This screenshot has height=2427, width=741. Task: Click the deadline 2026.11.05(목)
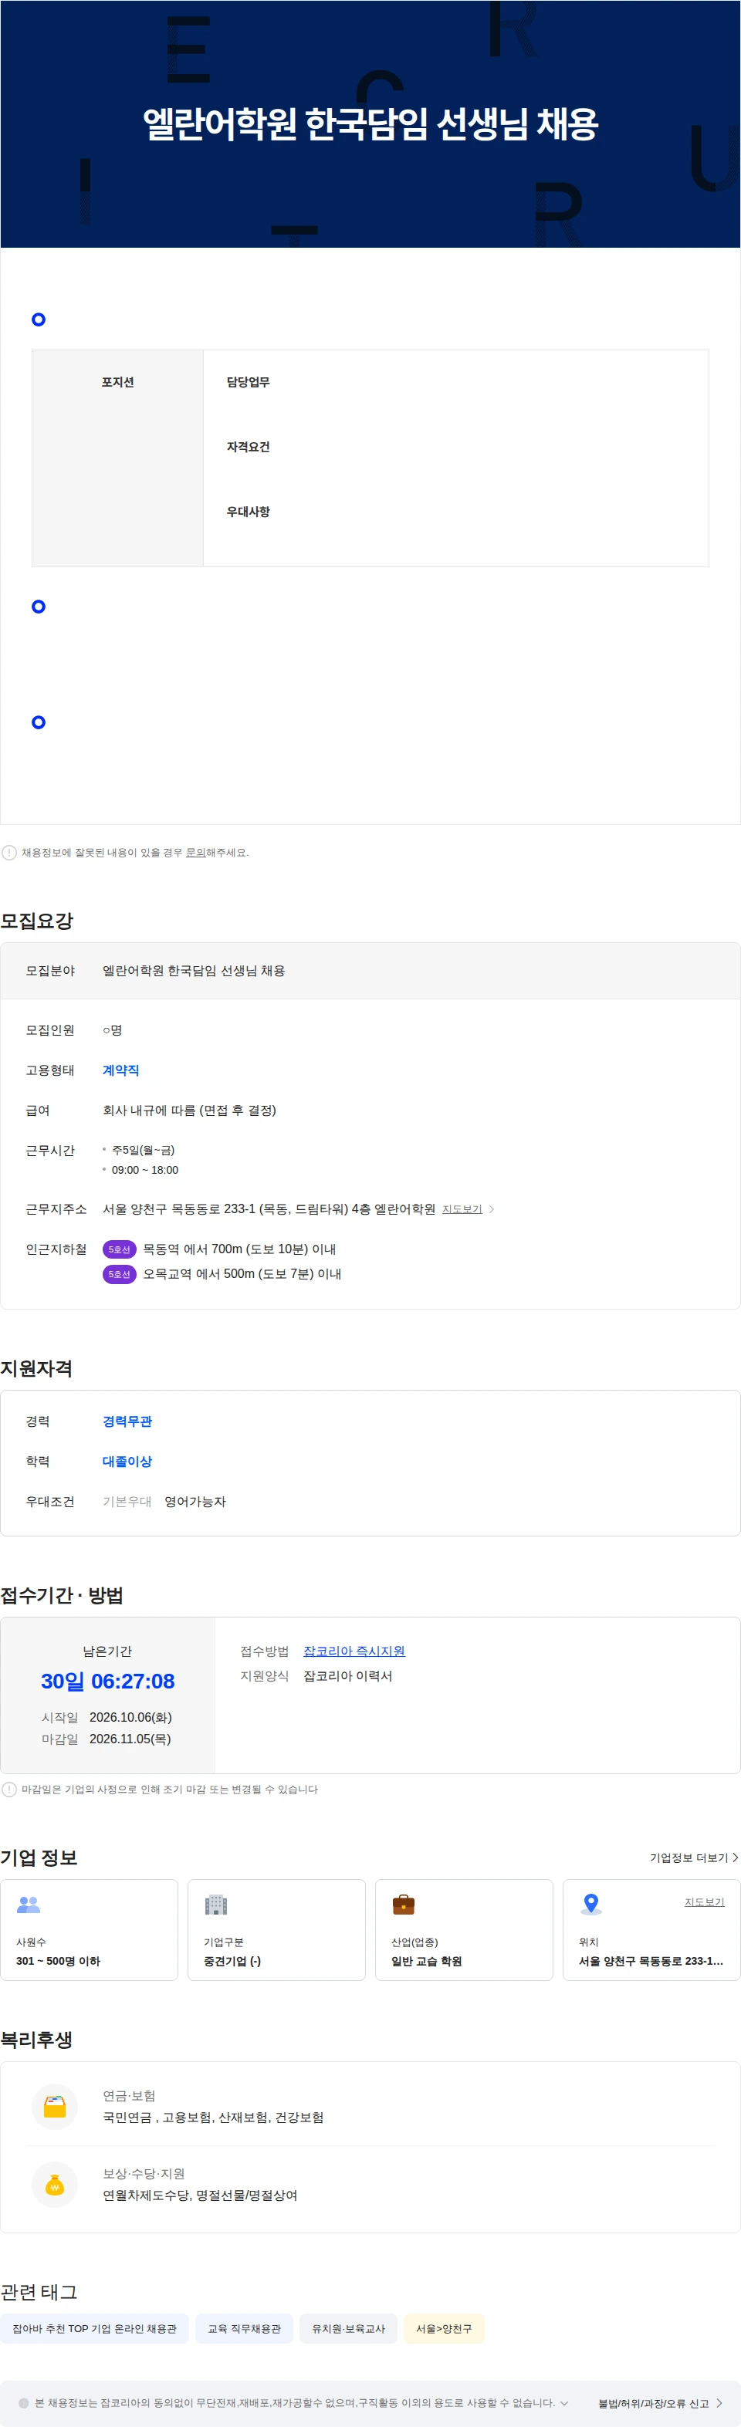130,1739
